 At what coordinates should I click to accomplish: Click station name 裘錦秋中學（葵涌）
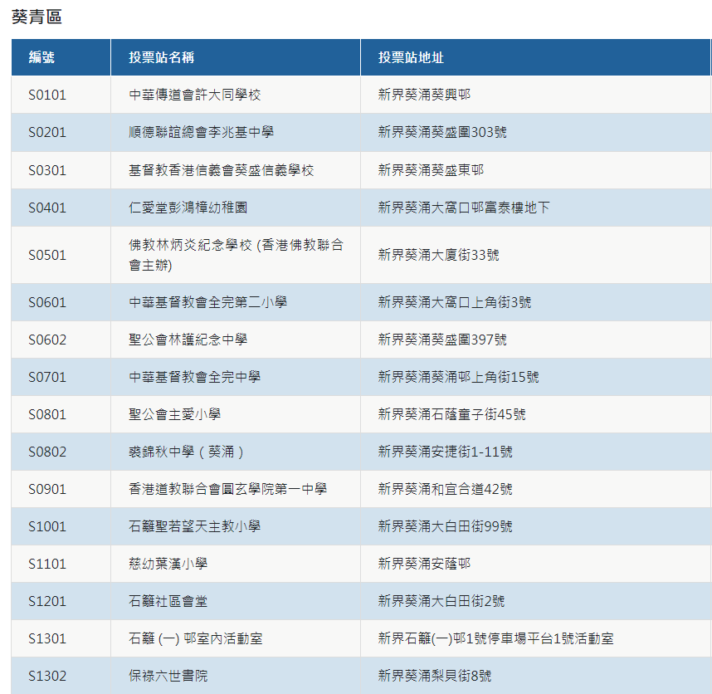[187, 452]
